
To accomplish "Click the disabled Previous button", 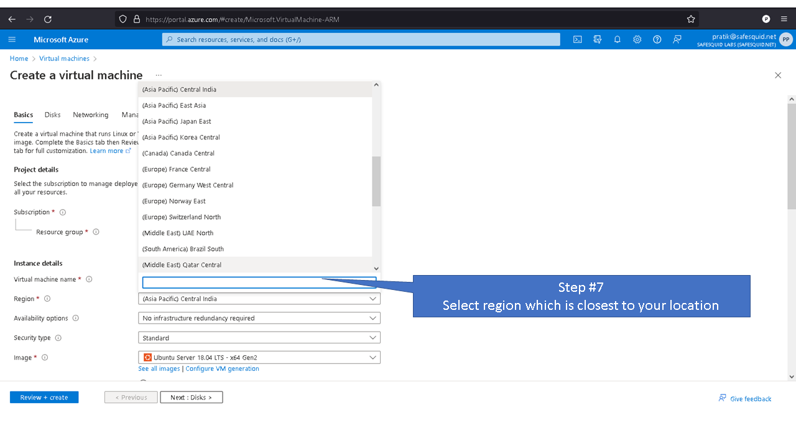I will tap(131, 398).
